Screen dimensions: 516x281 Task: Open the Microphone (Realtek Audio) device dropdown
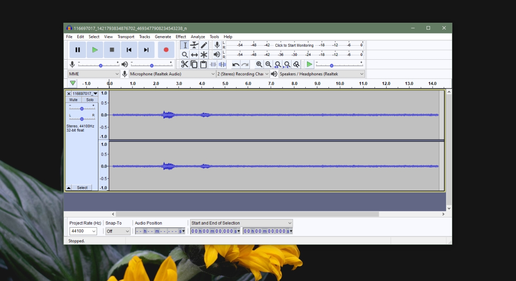(x=172, y=74)
